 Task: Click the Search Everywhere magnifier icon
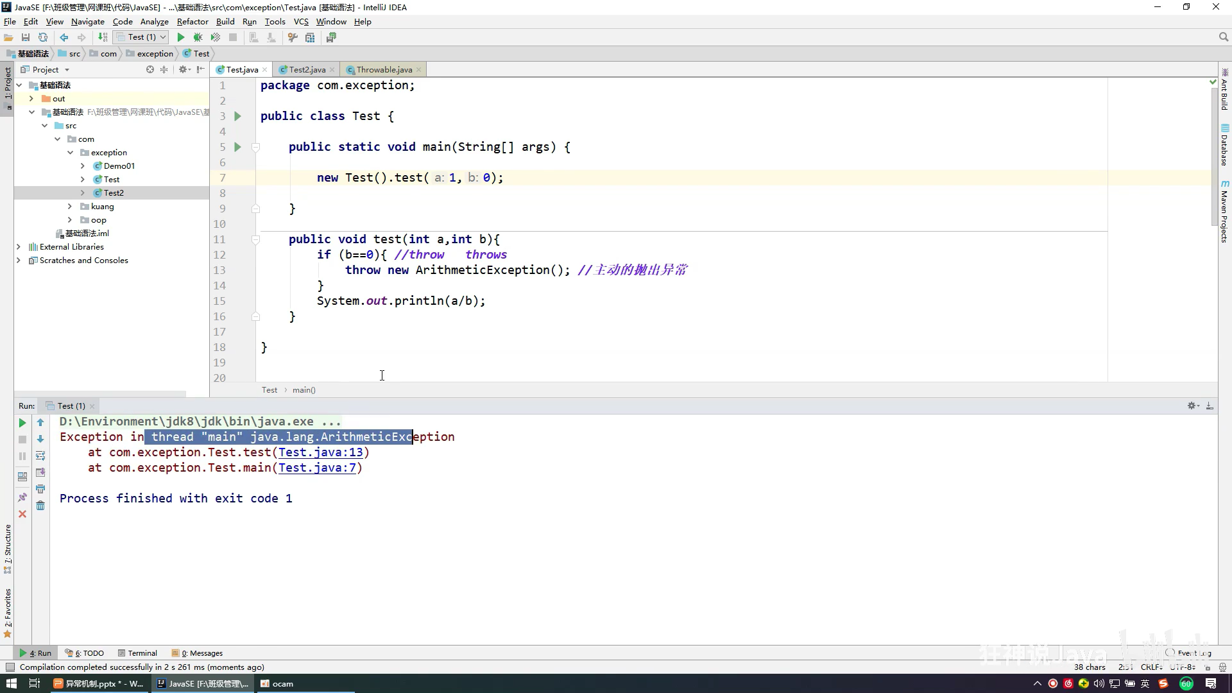click(1223, 37)
